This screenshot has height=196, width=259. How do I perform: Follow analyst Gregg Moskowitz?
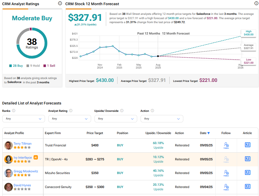(x=226, y=173)
